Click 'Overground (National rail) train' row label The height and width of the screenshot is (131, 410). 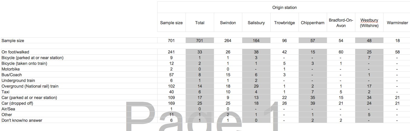(x=30, y=86)
